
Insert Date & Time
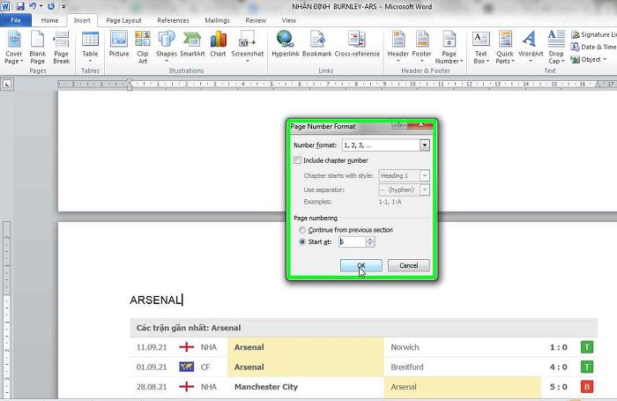[x=594, y=47]
